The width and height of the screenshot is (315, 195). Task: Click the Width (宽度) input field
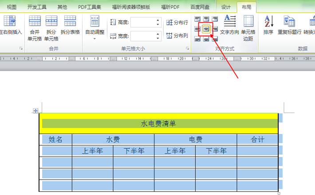[143, 36]
